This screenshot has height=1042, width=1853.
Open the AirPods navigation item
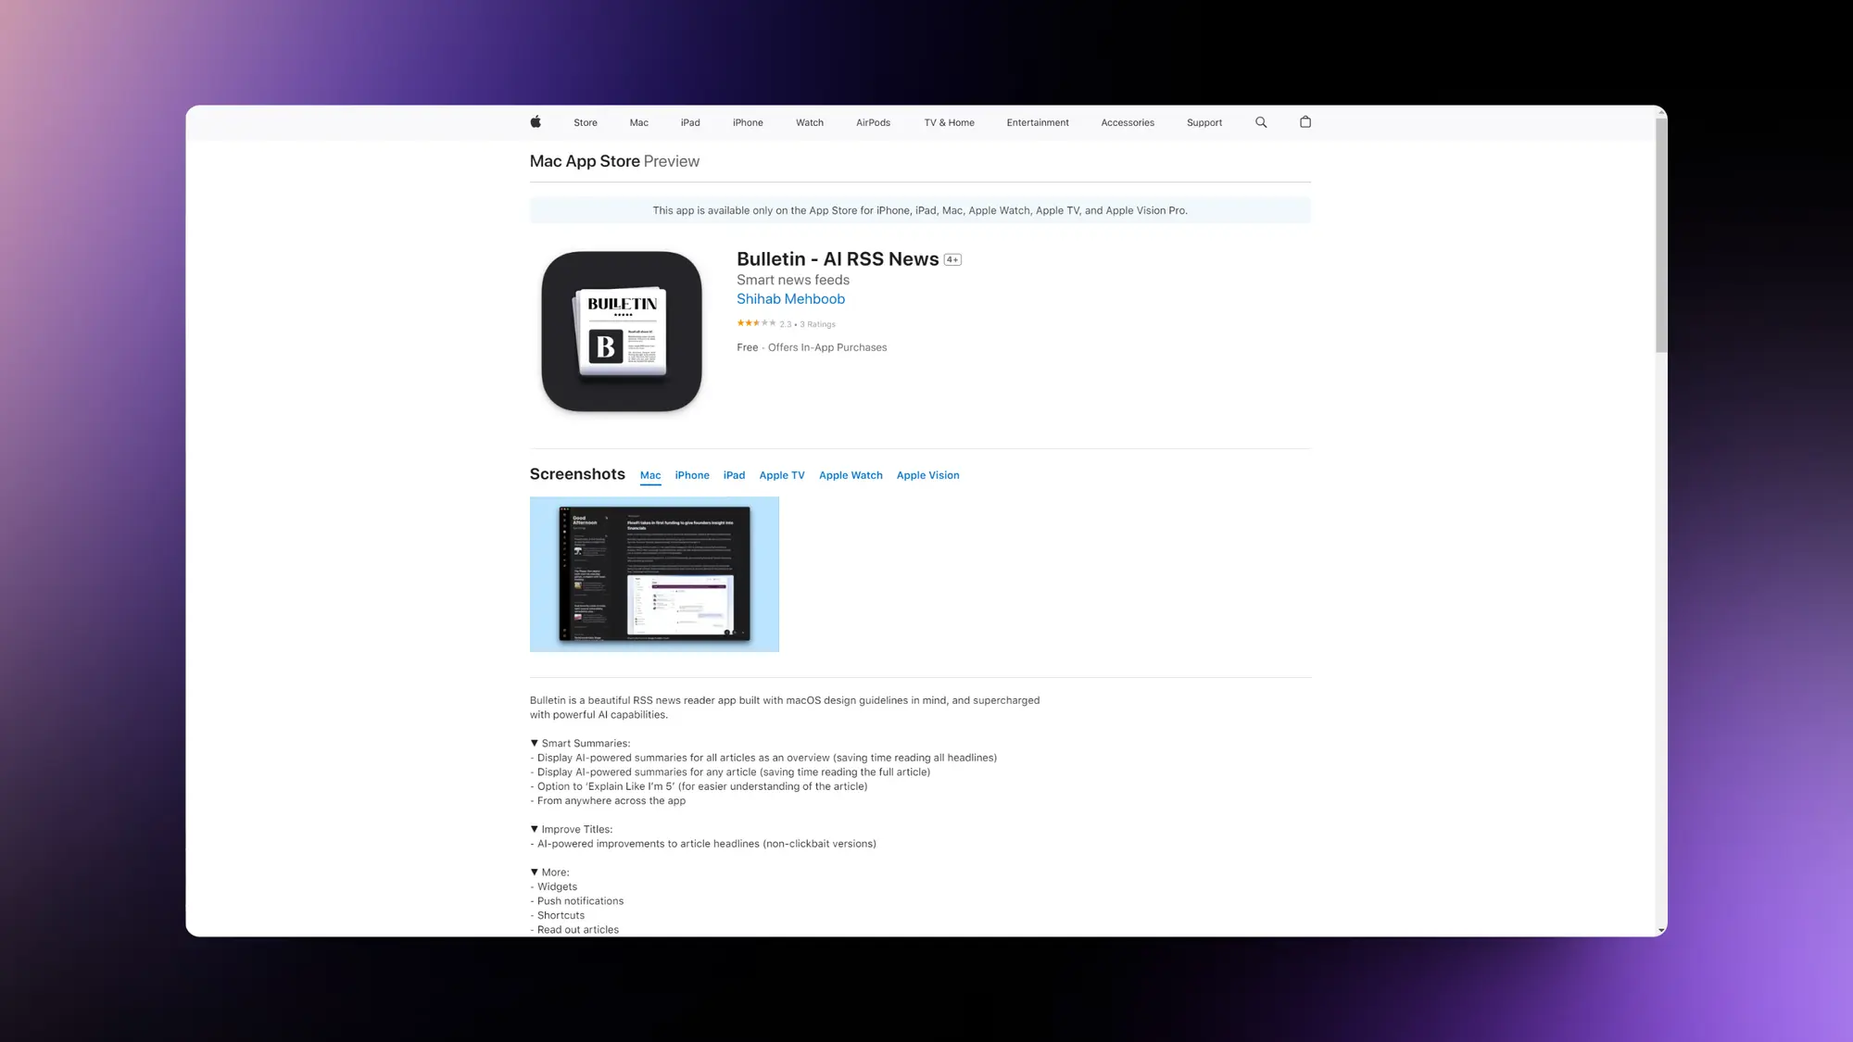(x=873, y=122)
